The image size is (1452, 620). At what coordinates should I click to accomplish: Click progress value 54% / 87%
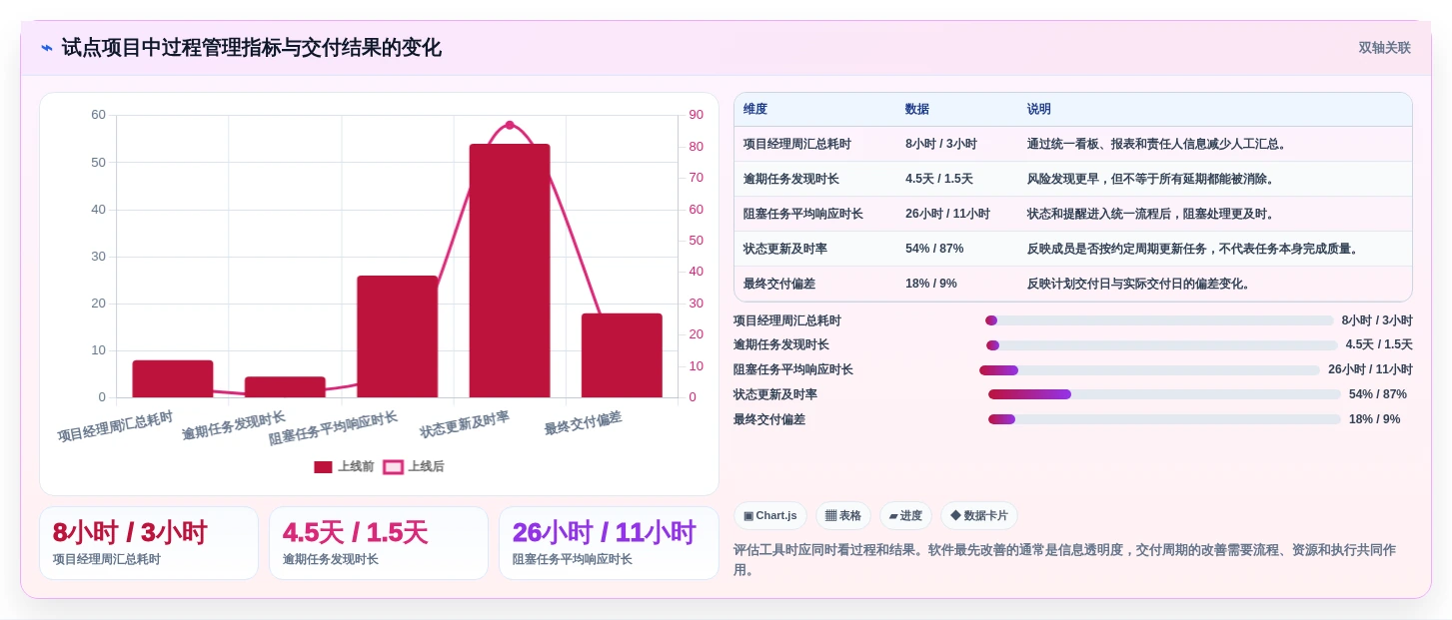point(1378,394)
